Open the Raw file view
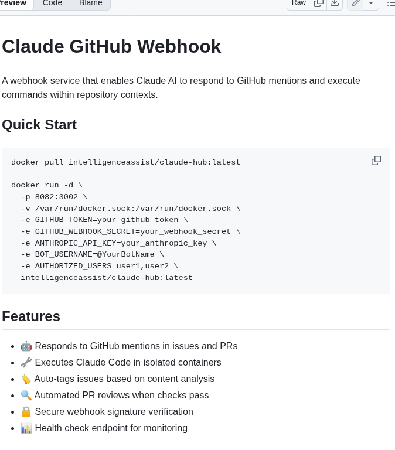This screenshot has width=395, height=450. (x=299, y=3)
